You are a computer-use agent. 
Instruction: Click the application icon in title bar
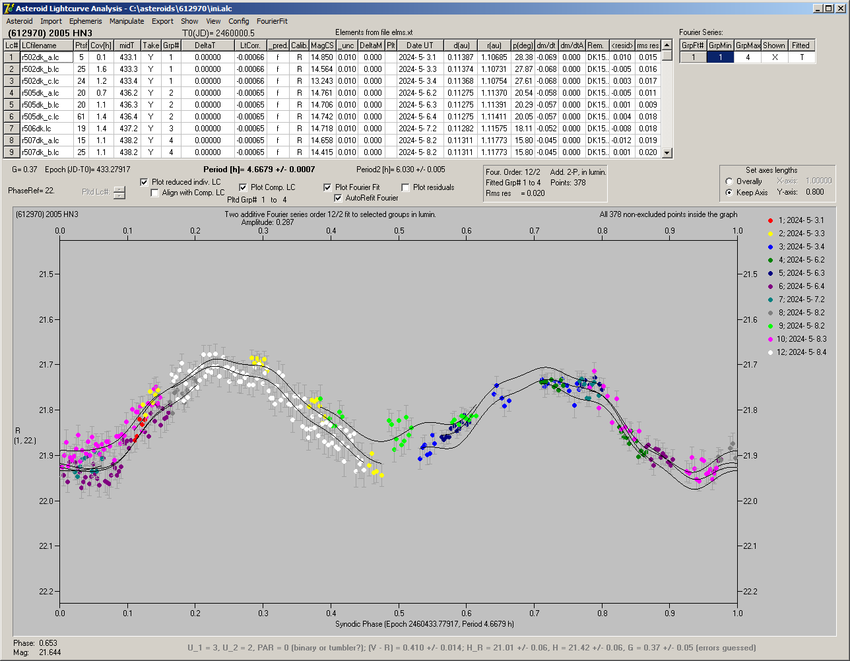(x=8, y=9)
